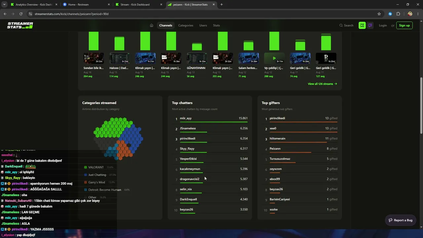The image size is (423, 238).
Task: Click the hexagon category distribution chart
Action: (x=118, y=138)
